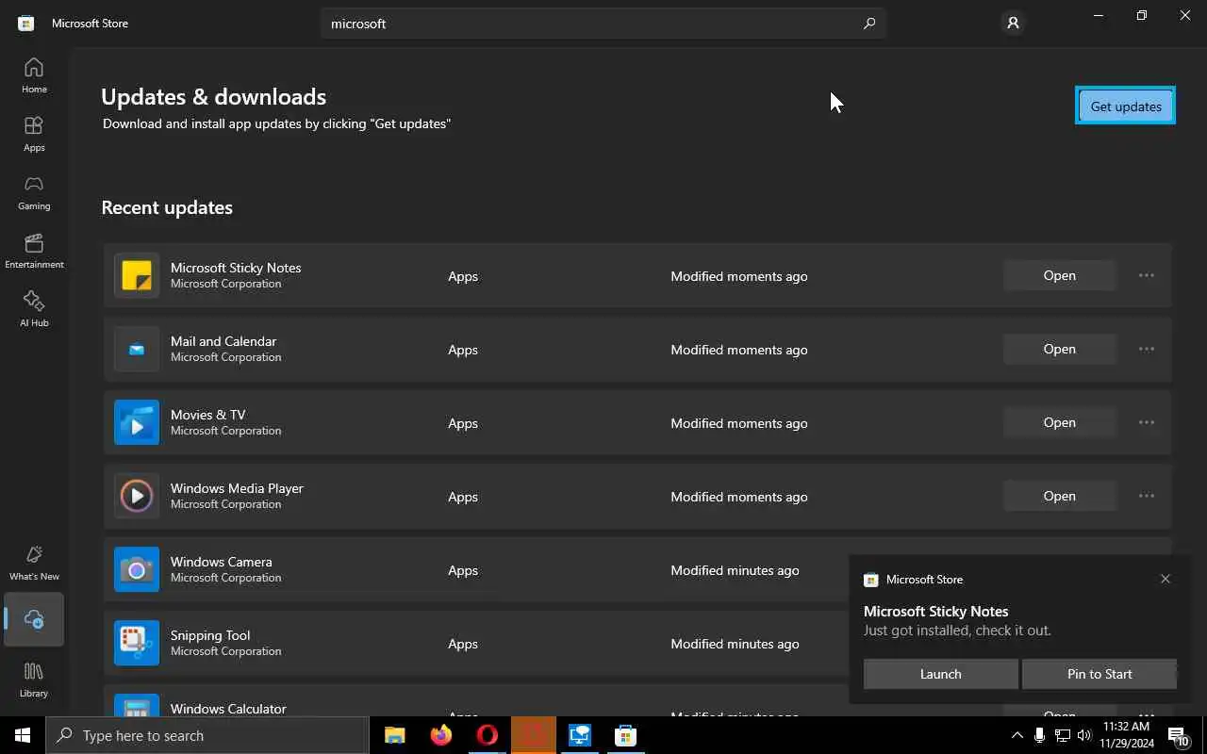Viewport: 1207px width, 754px height.
Task: Click the Snipping Tool app icon
Action: click(x=137, y=644)
